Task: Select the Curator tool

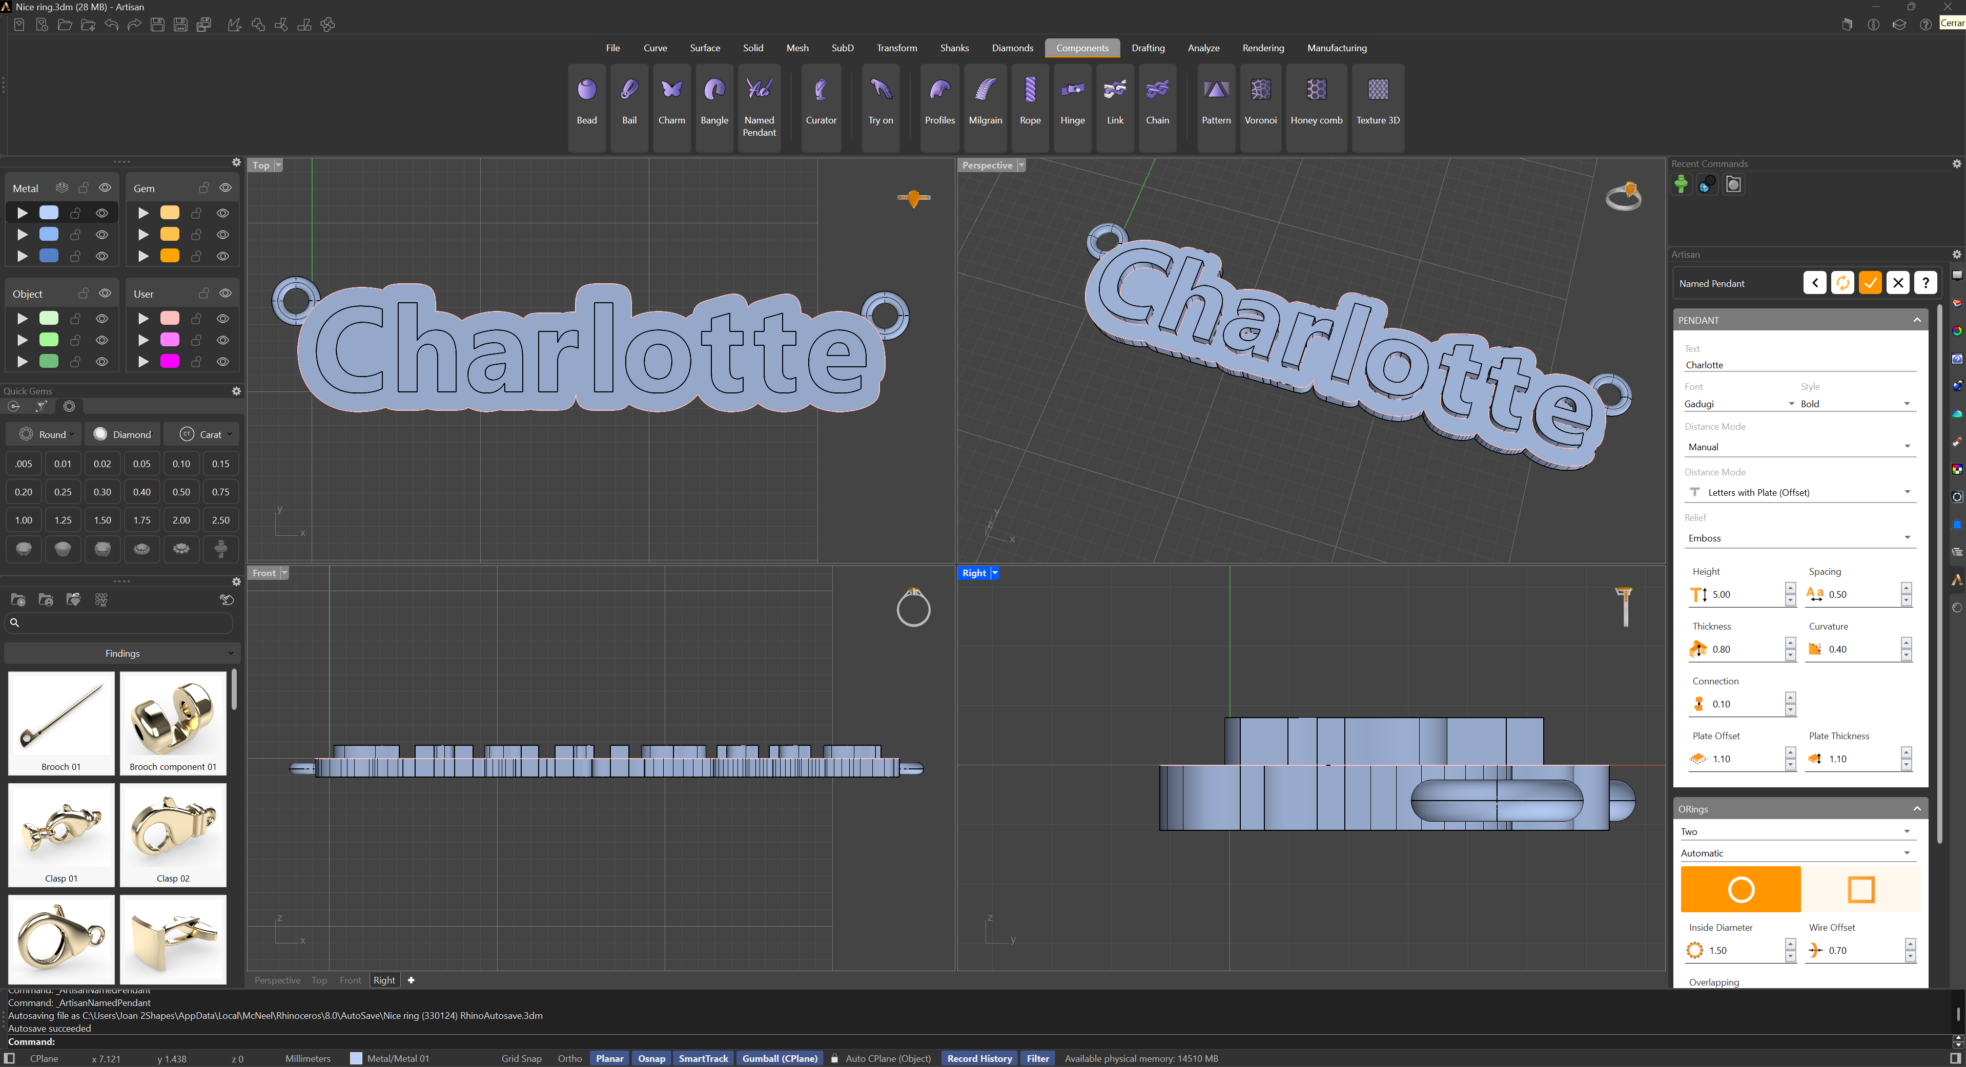Action: (821, 107)
